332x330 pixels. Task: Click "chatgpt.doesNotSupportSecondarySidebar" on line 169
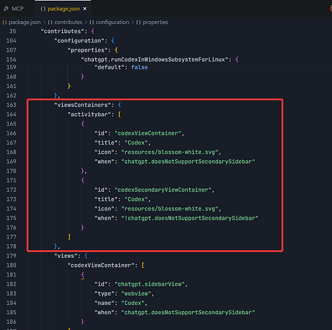[x=188, y=162]
